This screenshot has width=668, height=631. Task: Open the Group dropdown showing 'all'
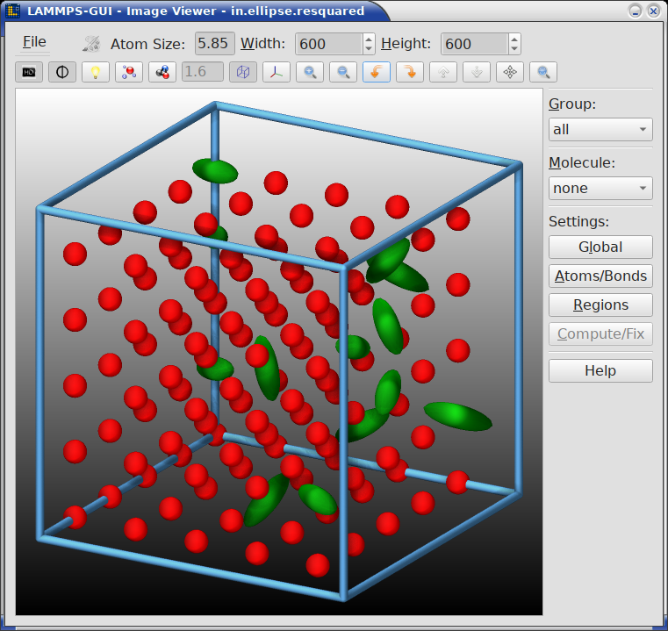(x=600, y=129)
